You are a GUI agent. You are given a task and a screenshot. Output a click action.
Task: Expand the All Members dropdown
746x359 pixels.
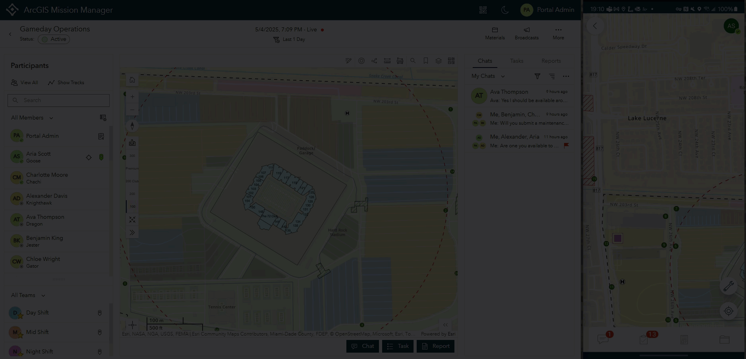(32, 118)
